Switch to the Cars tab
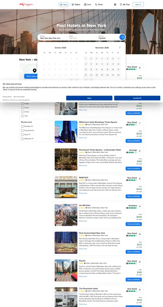 [88, 4]
